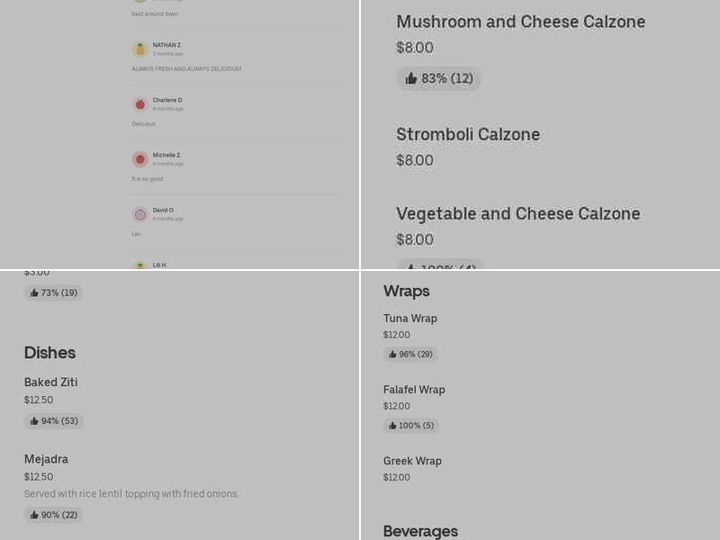
Task: Click Charlene D.'s apple avatar icon
Action: pyautogui.click(x=140, y=104)
